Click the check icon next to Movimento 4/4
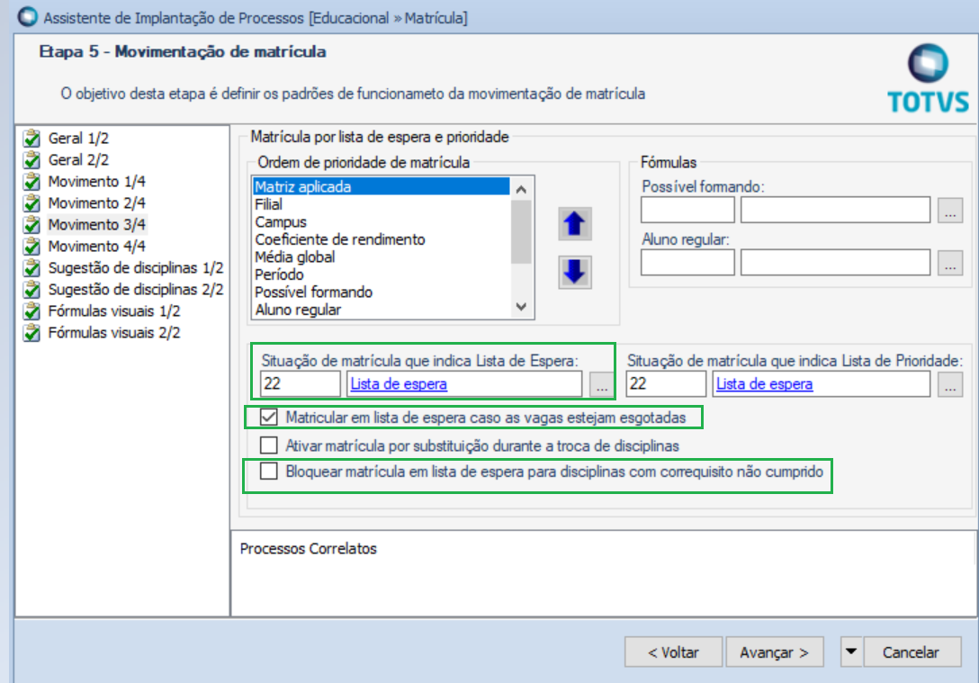Viewport: 979px width, 683px height. click(x=31, y=246)
